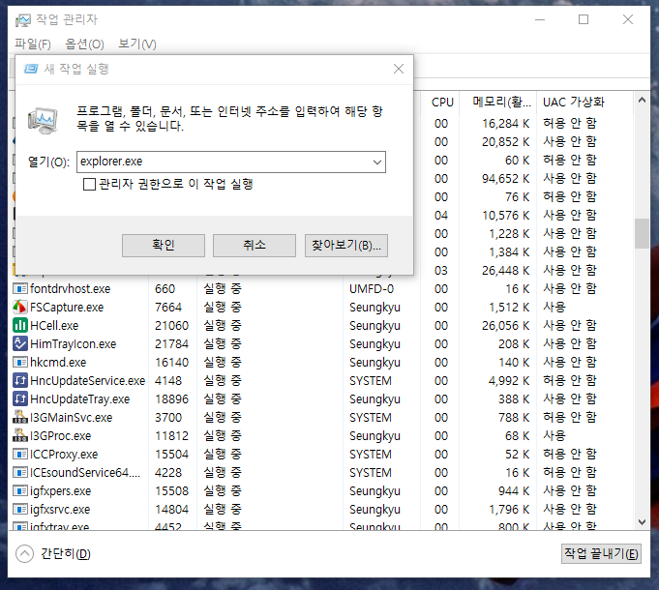Click the scrollbar up arrow
The image size is (659, 590).
(642, 100)
